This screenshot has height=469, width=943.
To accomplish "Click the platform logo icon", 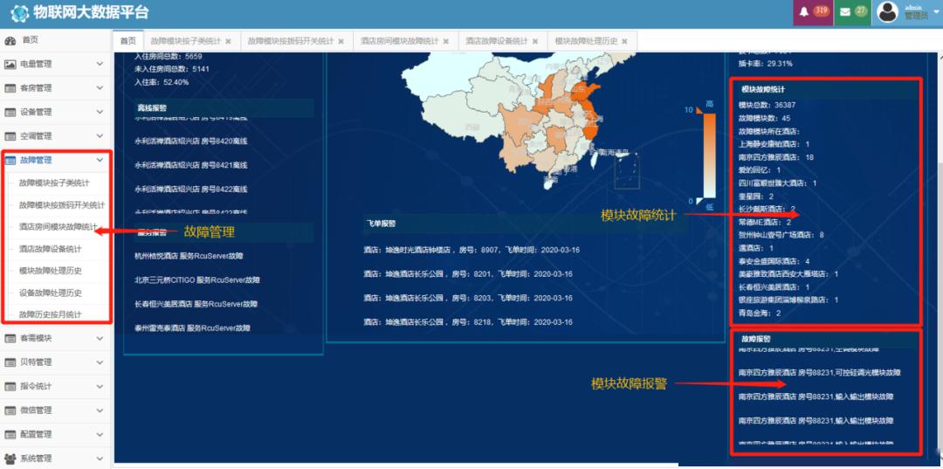I will pyautogui.click(x=18, y=13).
